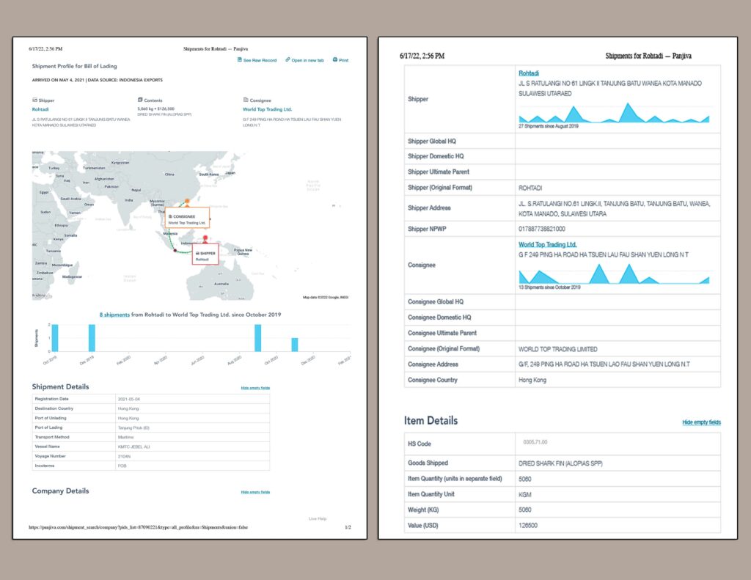Open World Top Trading Ltd. header link
This screenshot has height=580, width=751.
click(x=267, y=109)
